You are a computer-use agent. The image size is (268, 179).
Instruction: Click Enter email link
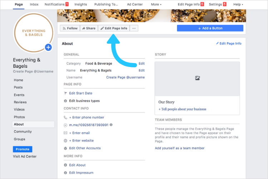[x=79, y=133]
